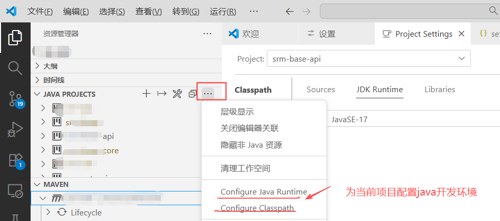Collapse the MAVEN section
The width and height of the screenshot is (500, 221).
pos(38,184)
